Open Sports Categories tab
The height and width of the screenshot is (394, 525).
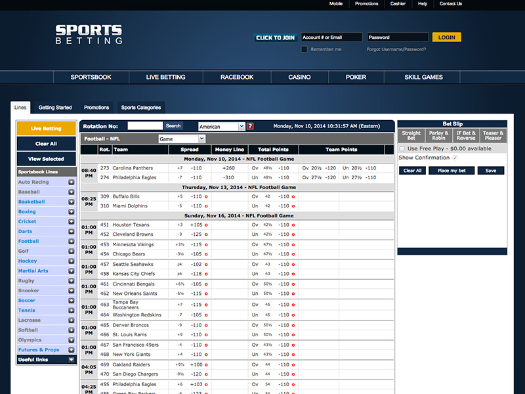141,108
